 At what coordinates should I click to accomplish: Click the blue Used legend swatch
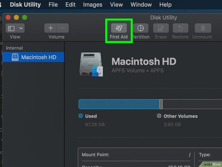(81, 116)
